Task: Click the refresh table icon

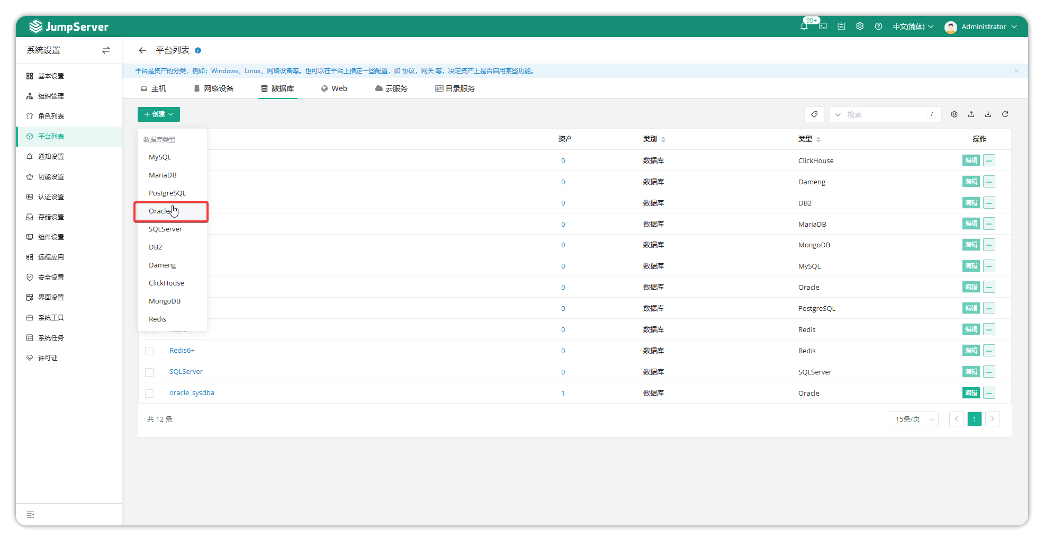Action: (x=1005, y=114)
